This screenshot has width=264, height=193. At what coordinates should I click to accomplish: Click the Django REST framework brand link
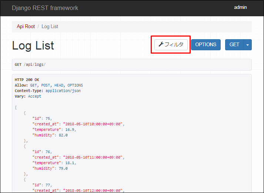45,8
